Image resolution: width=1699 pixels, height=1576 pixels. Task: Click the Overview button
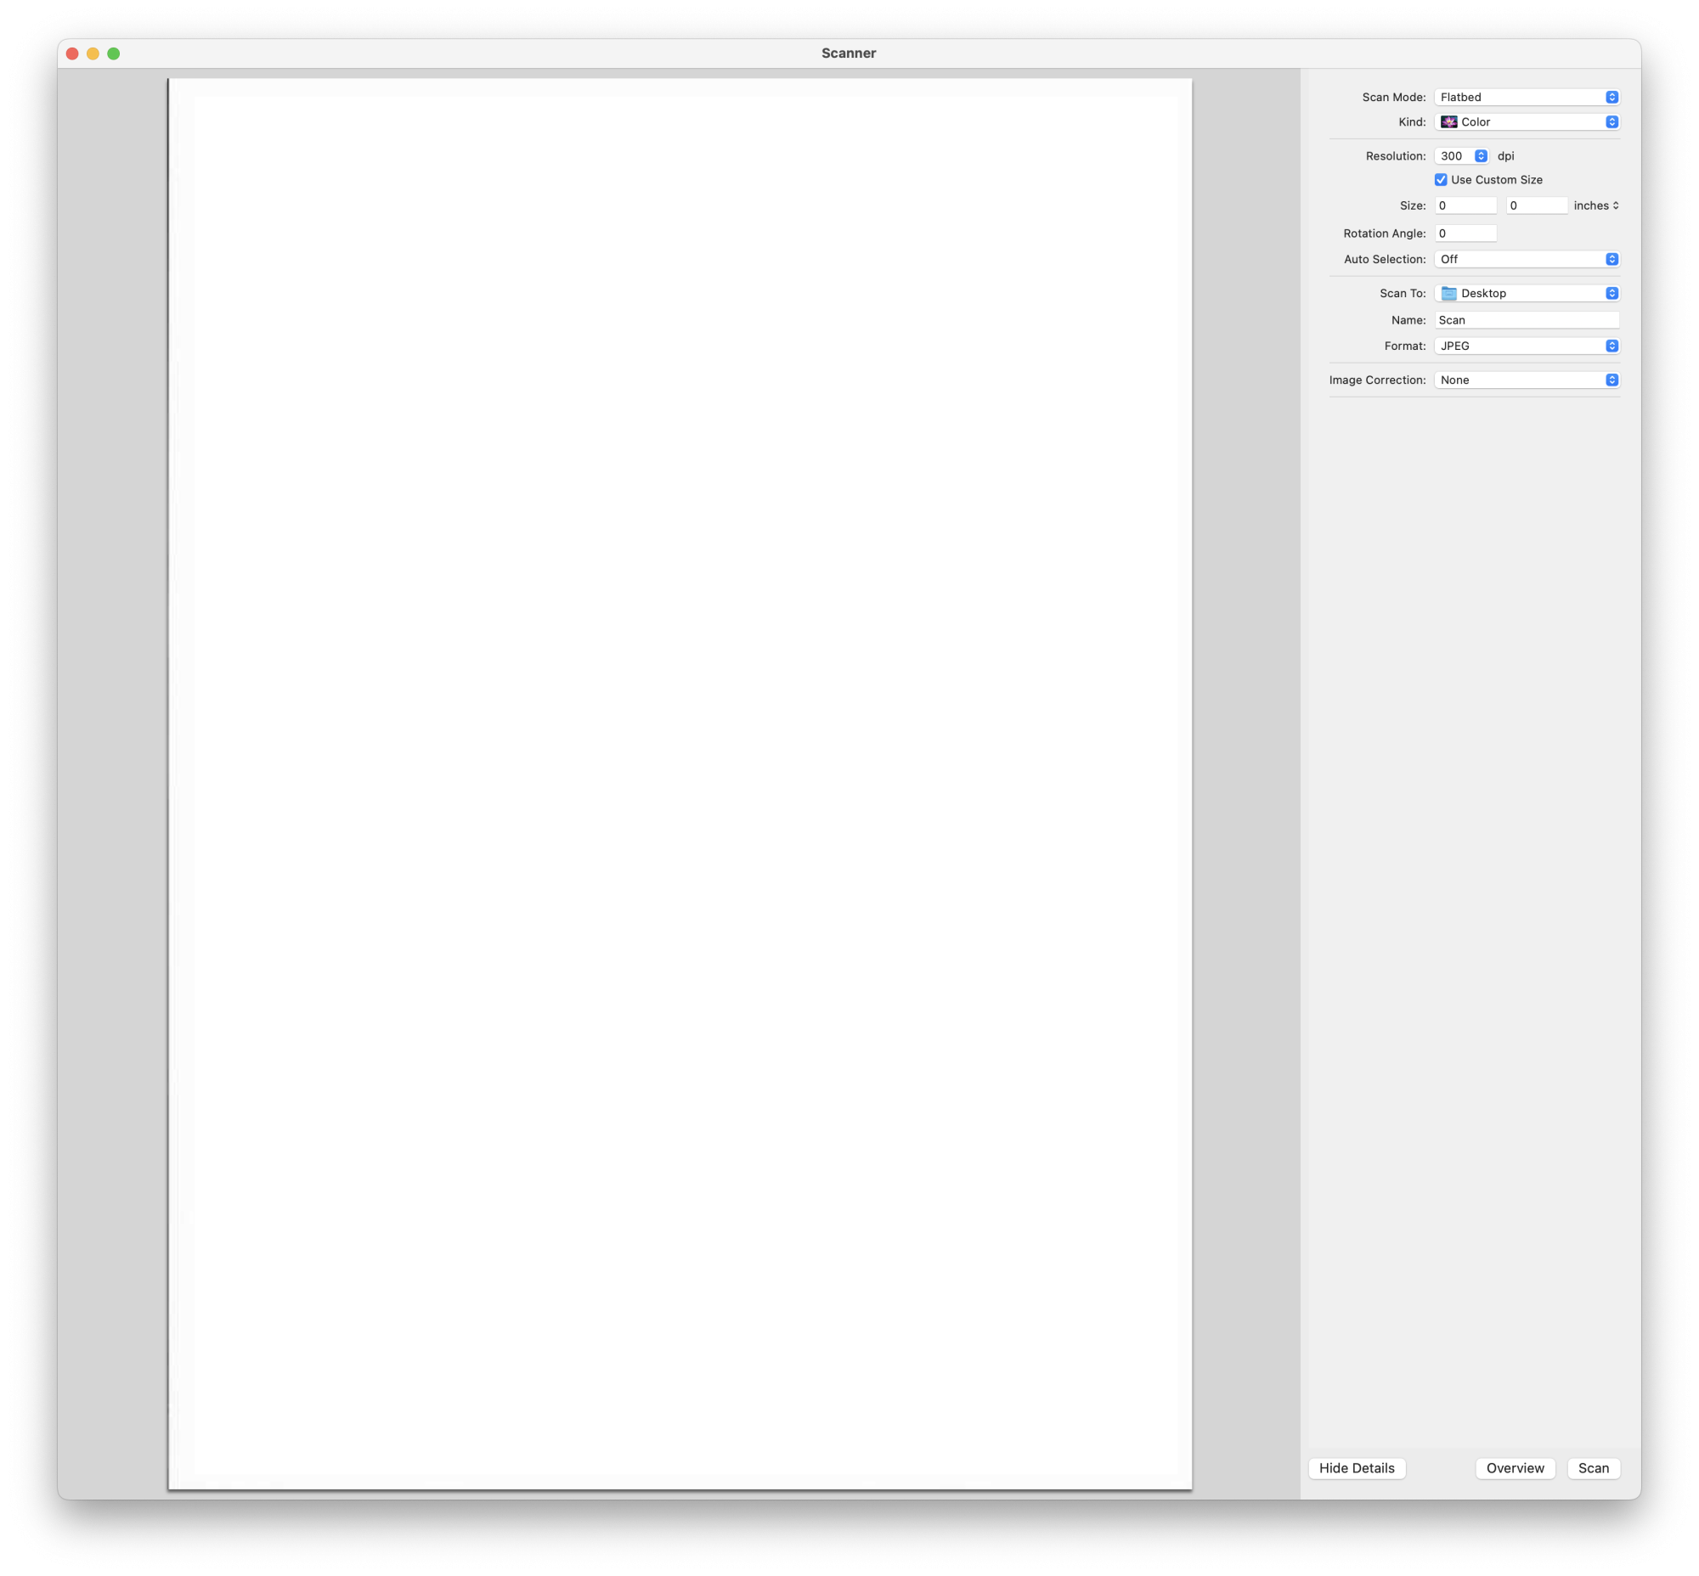[x=1515, y=1468]
